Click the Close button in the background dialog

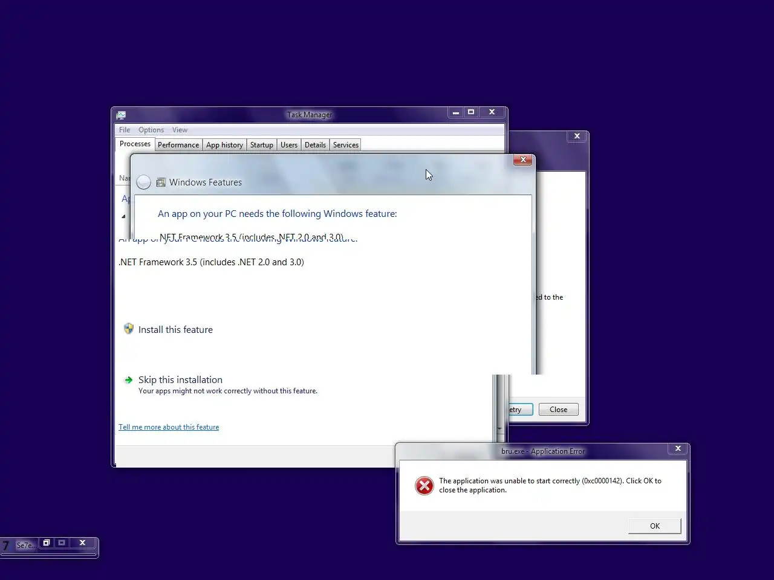[x=559, y=410]
